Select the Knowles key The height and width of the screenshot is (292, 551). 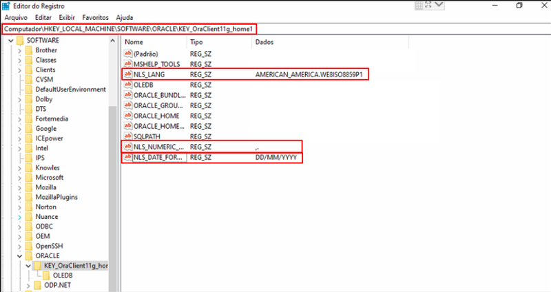[48, 167]
